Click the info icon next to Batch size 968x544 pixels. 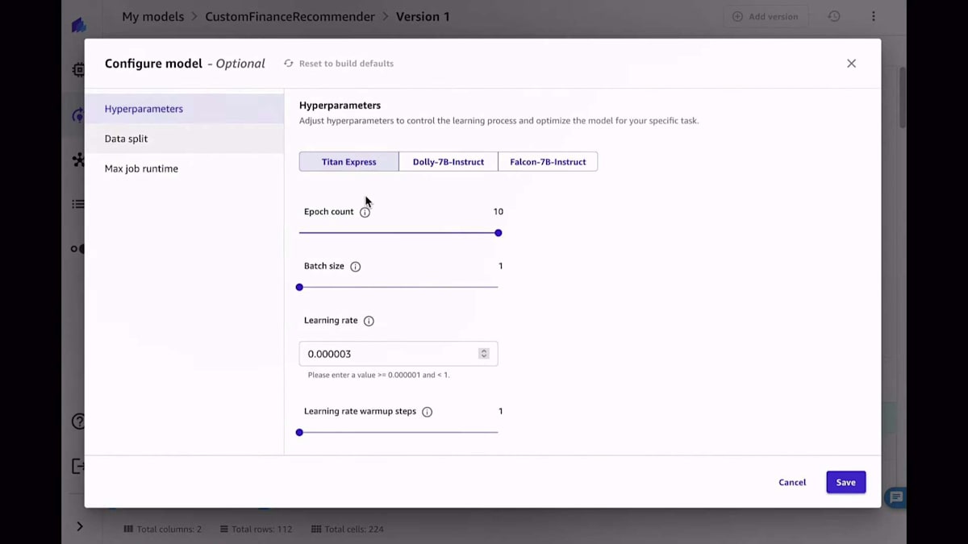pyautogui.click(x=355, y=267)
